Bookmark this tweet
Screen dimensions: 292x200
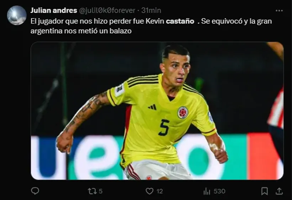265,191
